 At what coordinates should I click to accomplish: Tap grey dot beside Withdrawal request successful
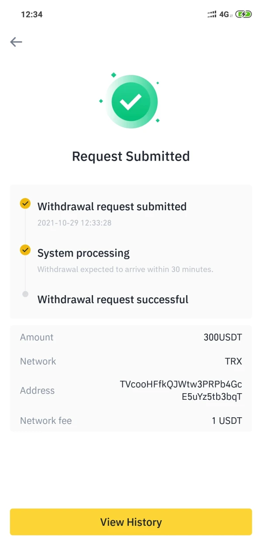[x=25, y=294]
